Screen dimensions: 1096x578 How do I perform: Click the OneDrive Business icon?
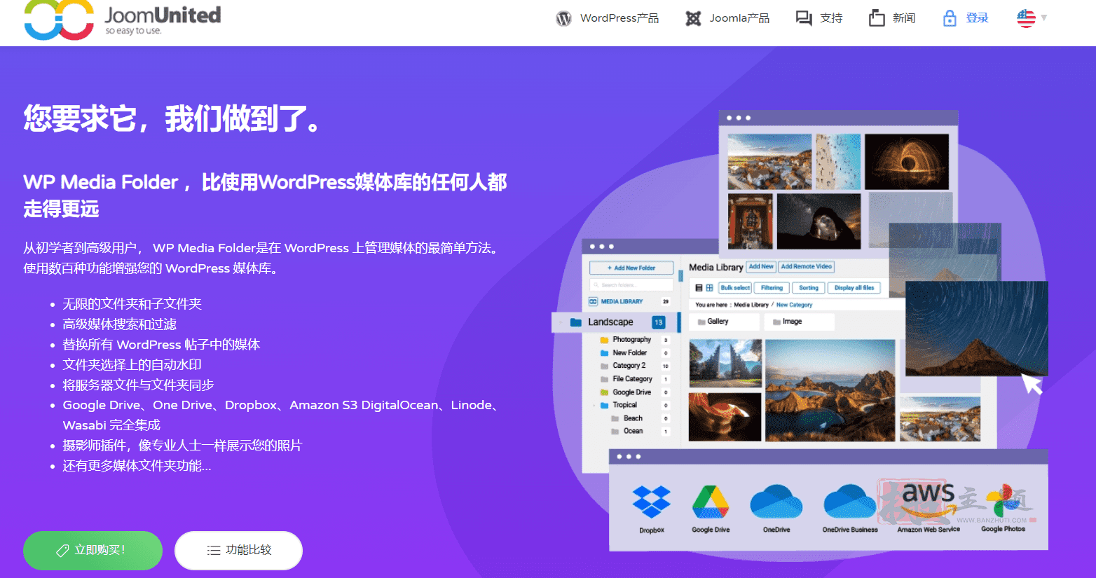(849, 502)
